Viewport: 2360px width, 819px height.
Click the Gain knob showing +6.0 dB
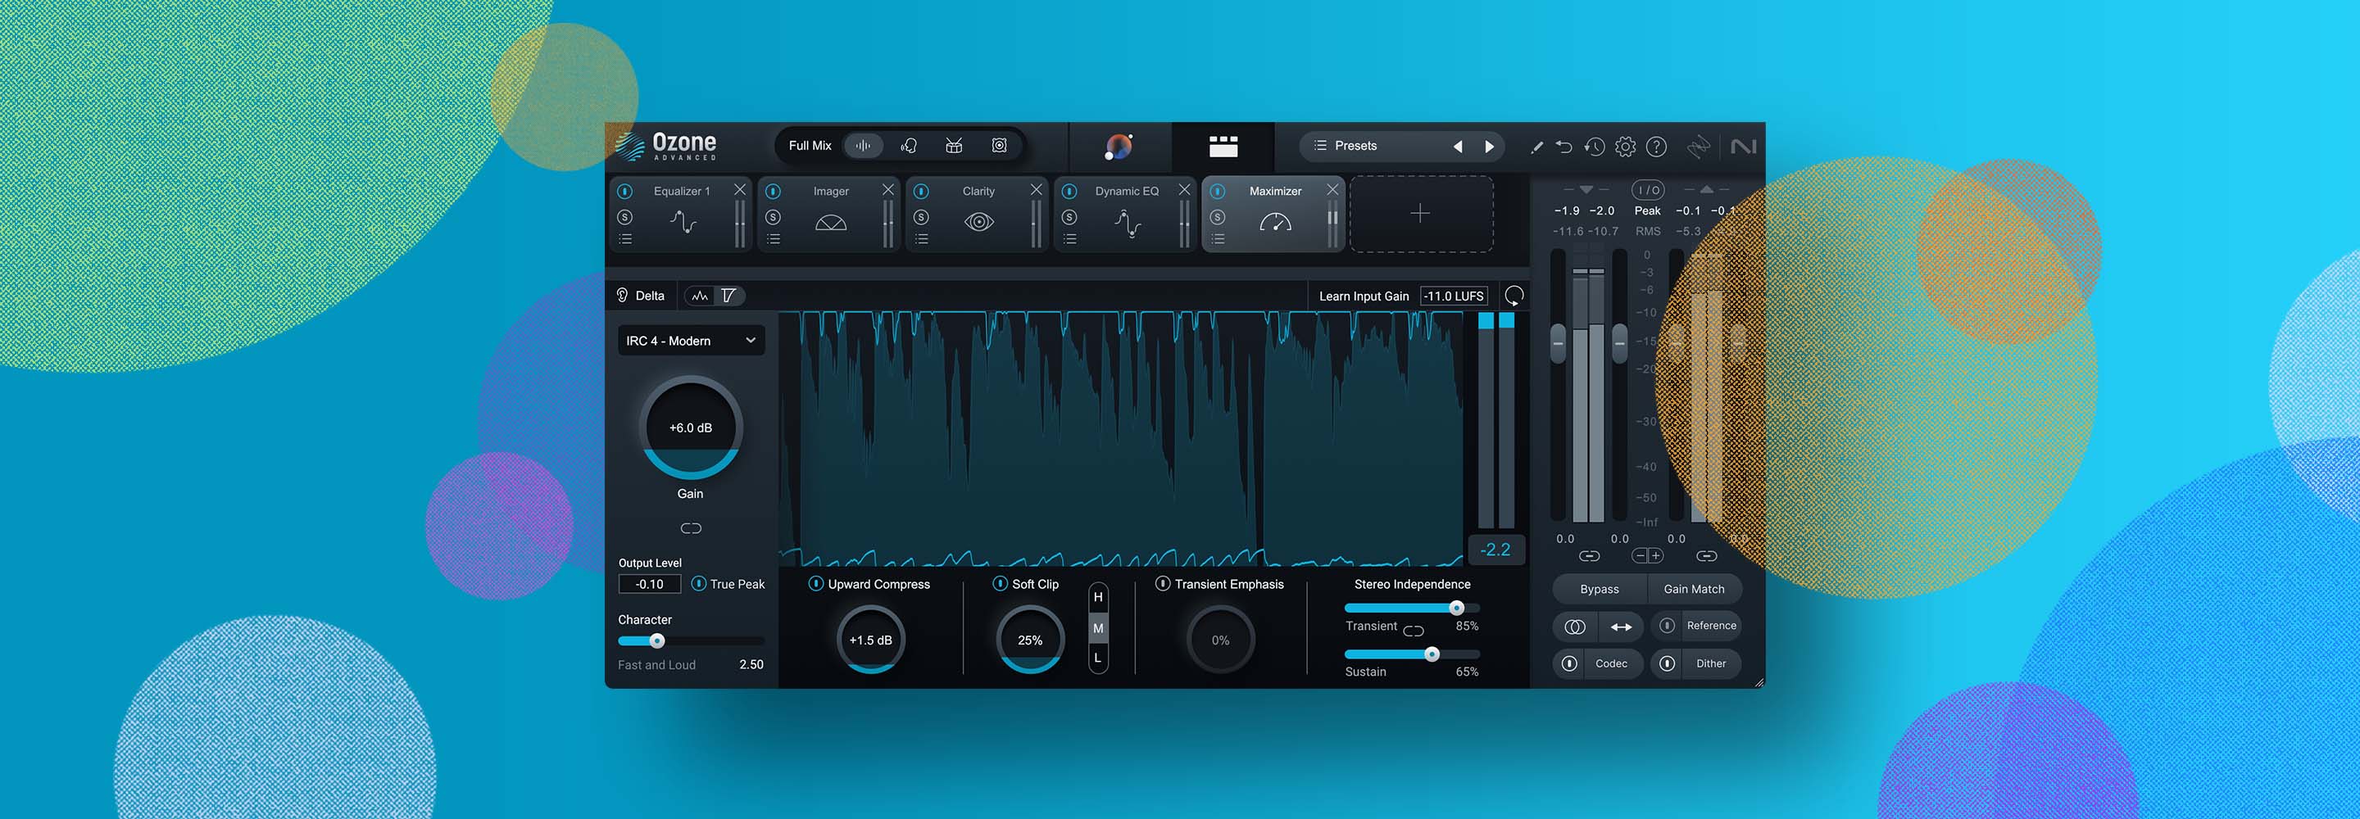pyautogui.click(x=690, y=428)
